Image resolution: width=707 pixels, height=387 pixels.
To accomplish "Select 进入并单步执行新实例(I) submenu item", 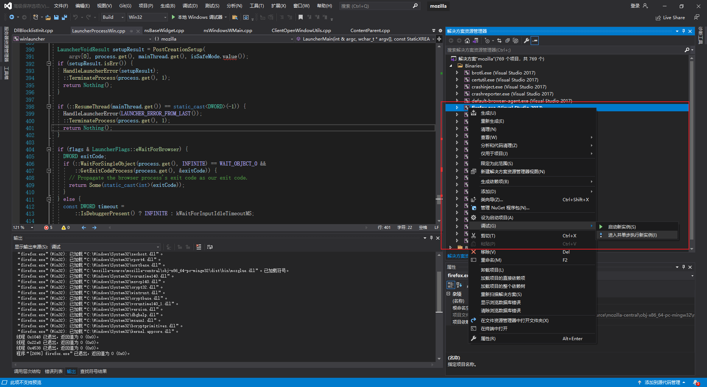I will pyautogui.click(x=637, y=235).
